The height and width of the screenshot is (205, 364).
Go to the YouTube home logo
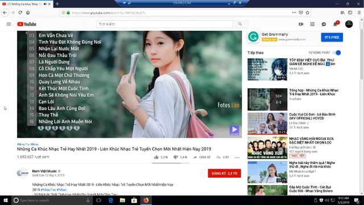(27, 24)
